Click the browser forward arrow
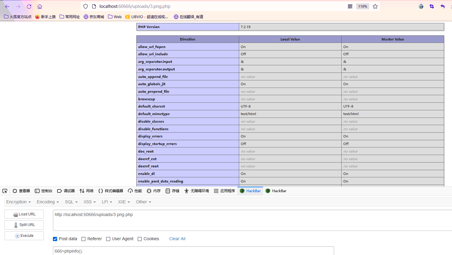The image size is (452, 255). click(x=18, y=6)
